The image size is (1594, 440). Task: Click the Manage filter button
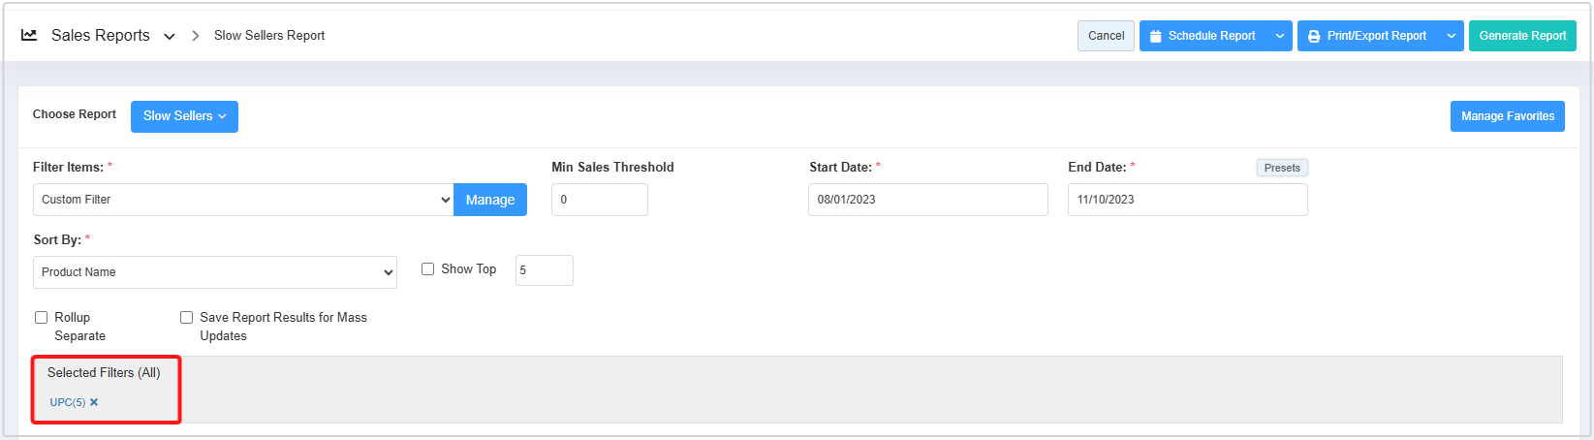click(x=489, y=200)
